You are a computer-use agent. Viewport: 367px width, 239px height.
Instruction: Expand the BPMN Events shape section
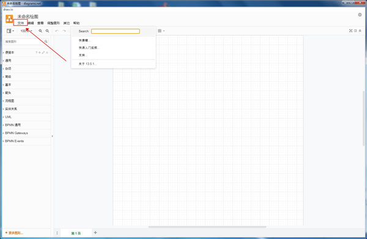[x=26, y=141]
